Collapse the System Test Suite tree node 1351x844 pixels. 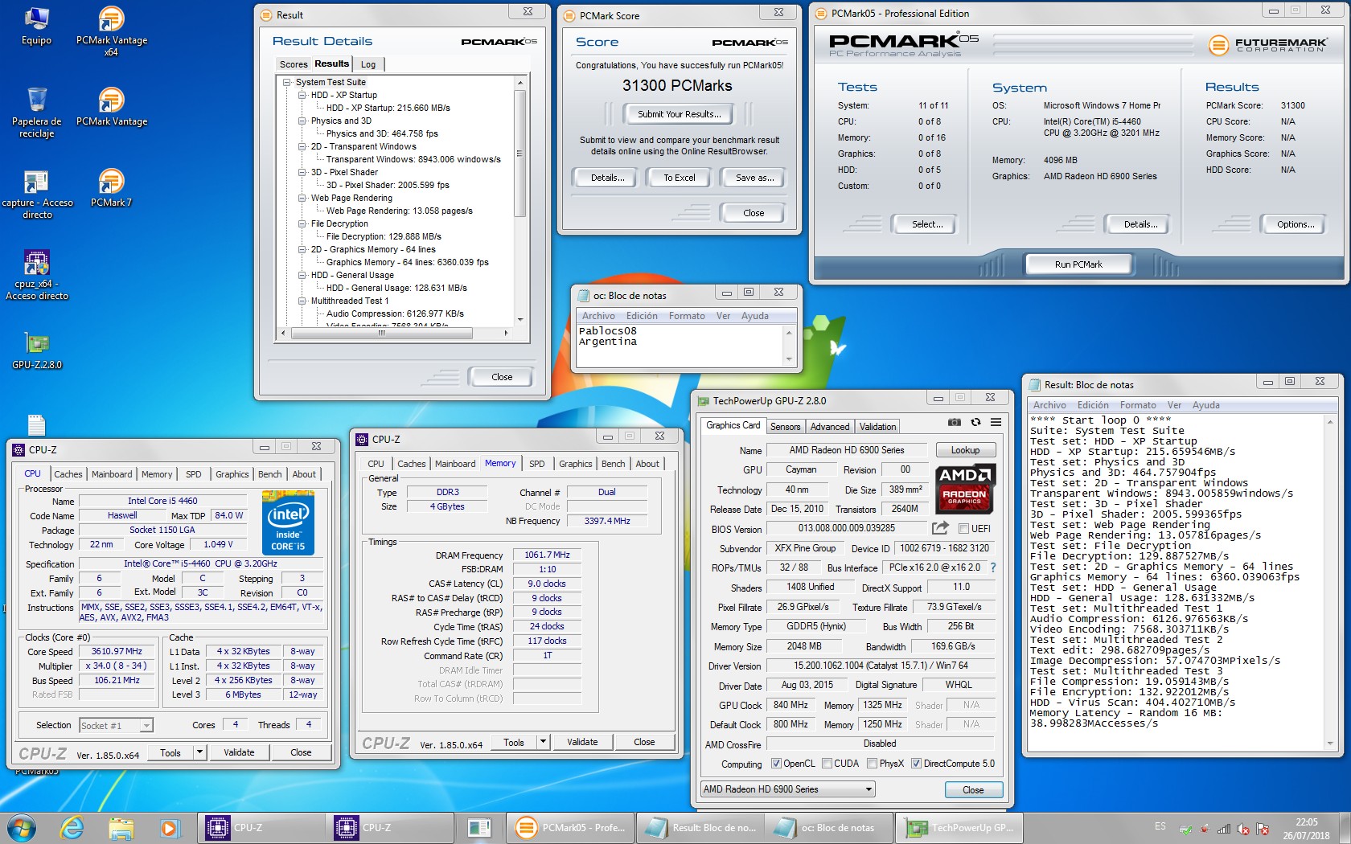click(x=287, y=82)
